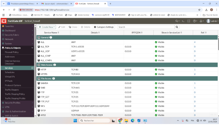Reload the page with browser refresh icon
The image size is (219, 125).
(14, 10)
